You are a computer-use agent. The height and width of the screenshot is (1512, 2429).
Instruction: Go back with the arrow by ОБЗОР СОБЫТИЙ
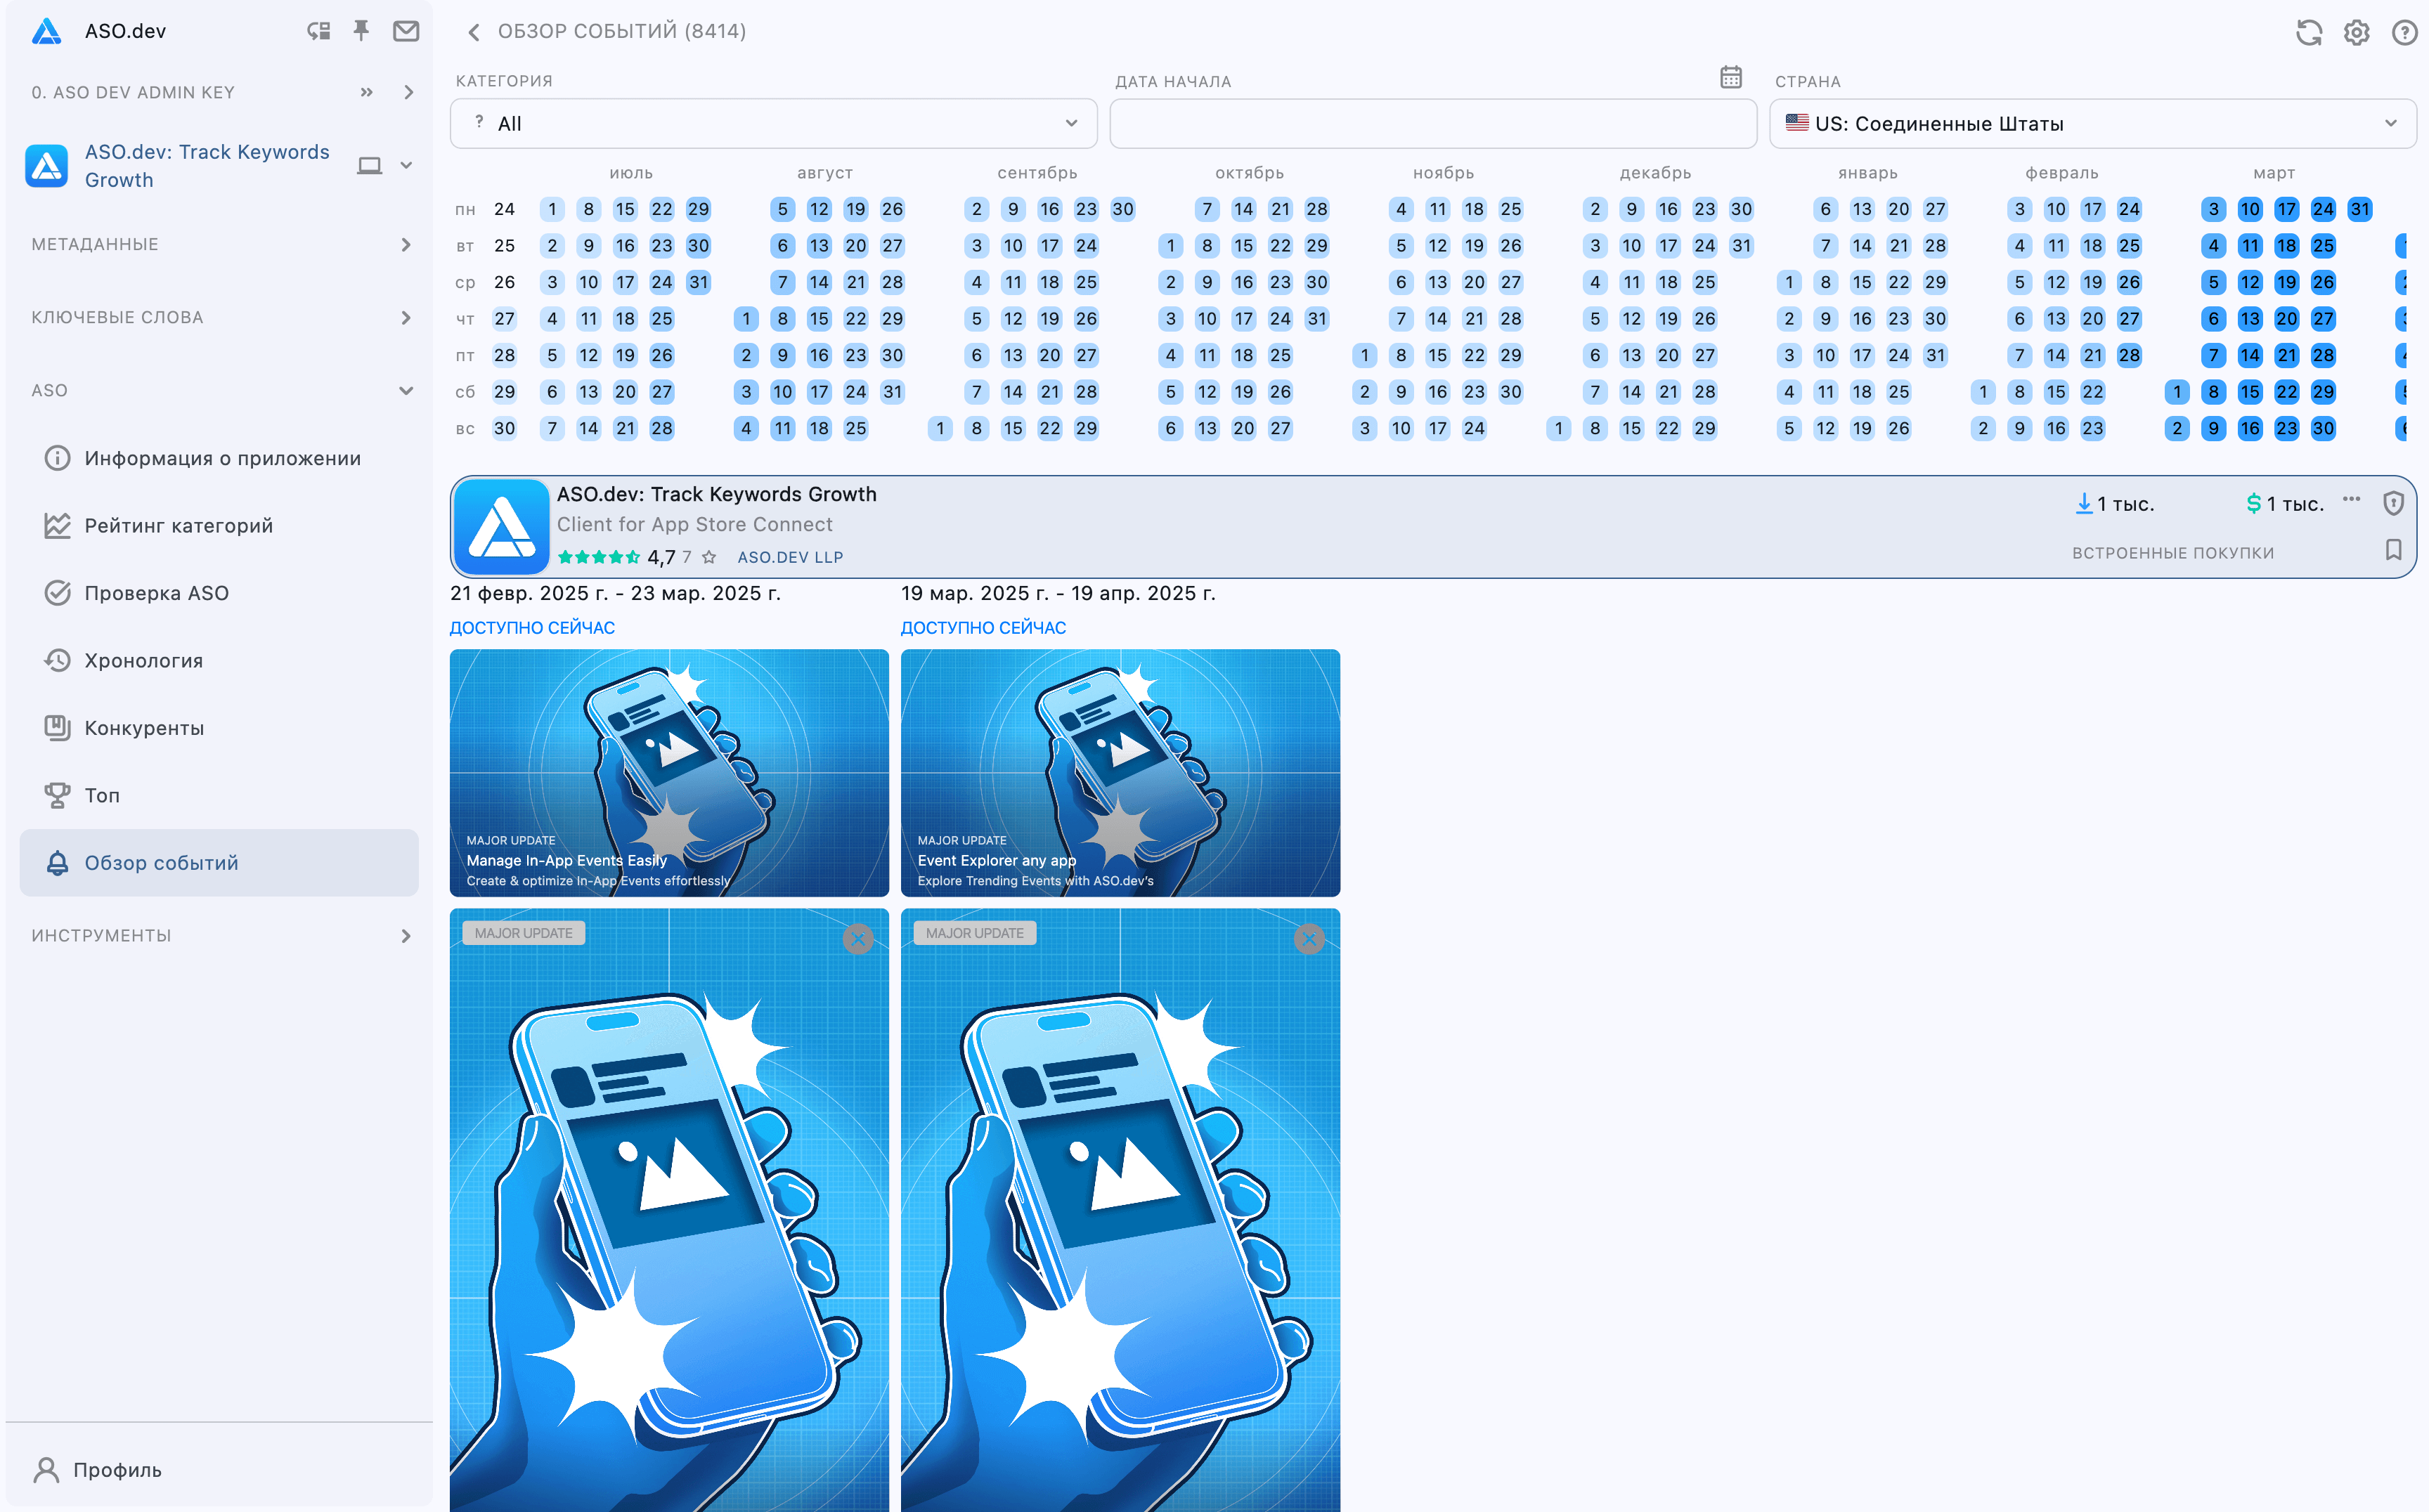click(x=474, y=32)
